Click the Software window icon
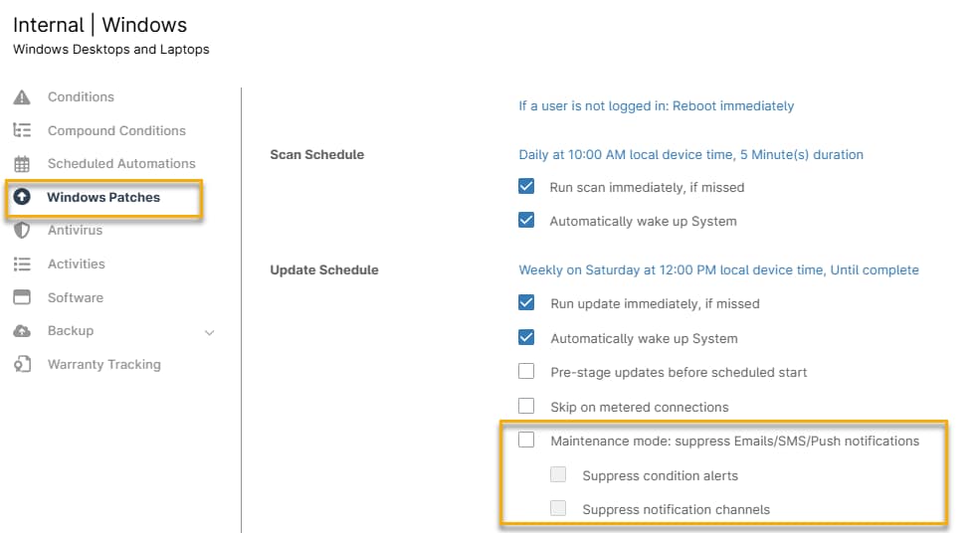The image size is (975, 533). click(22, 297)
